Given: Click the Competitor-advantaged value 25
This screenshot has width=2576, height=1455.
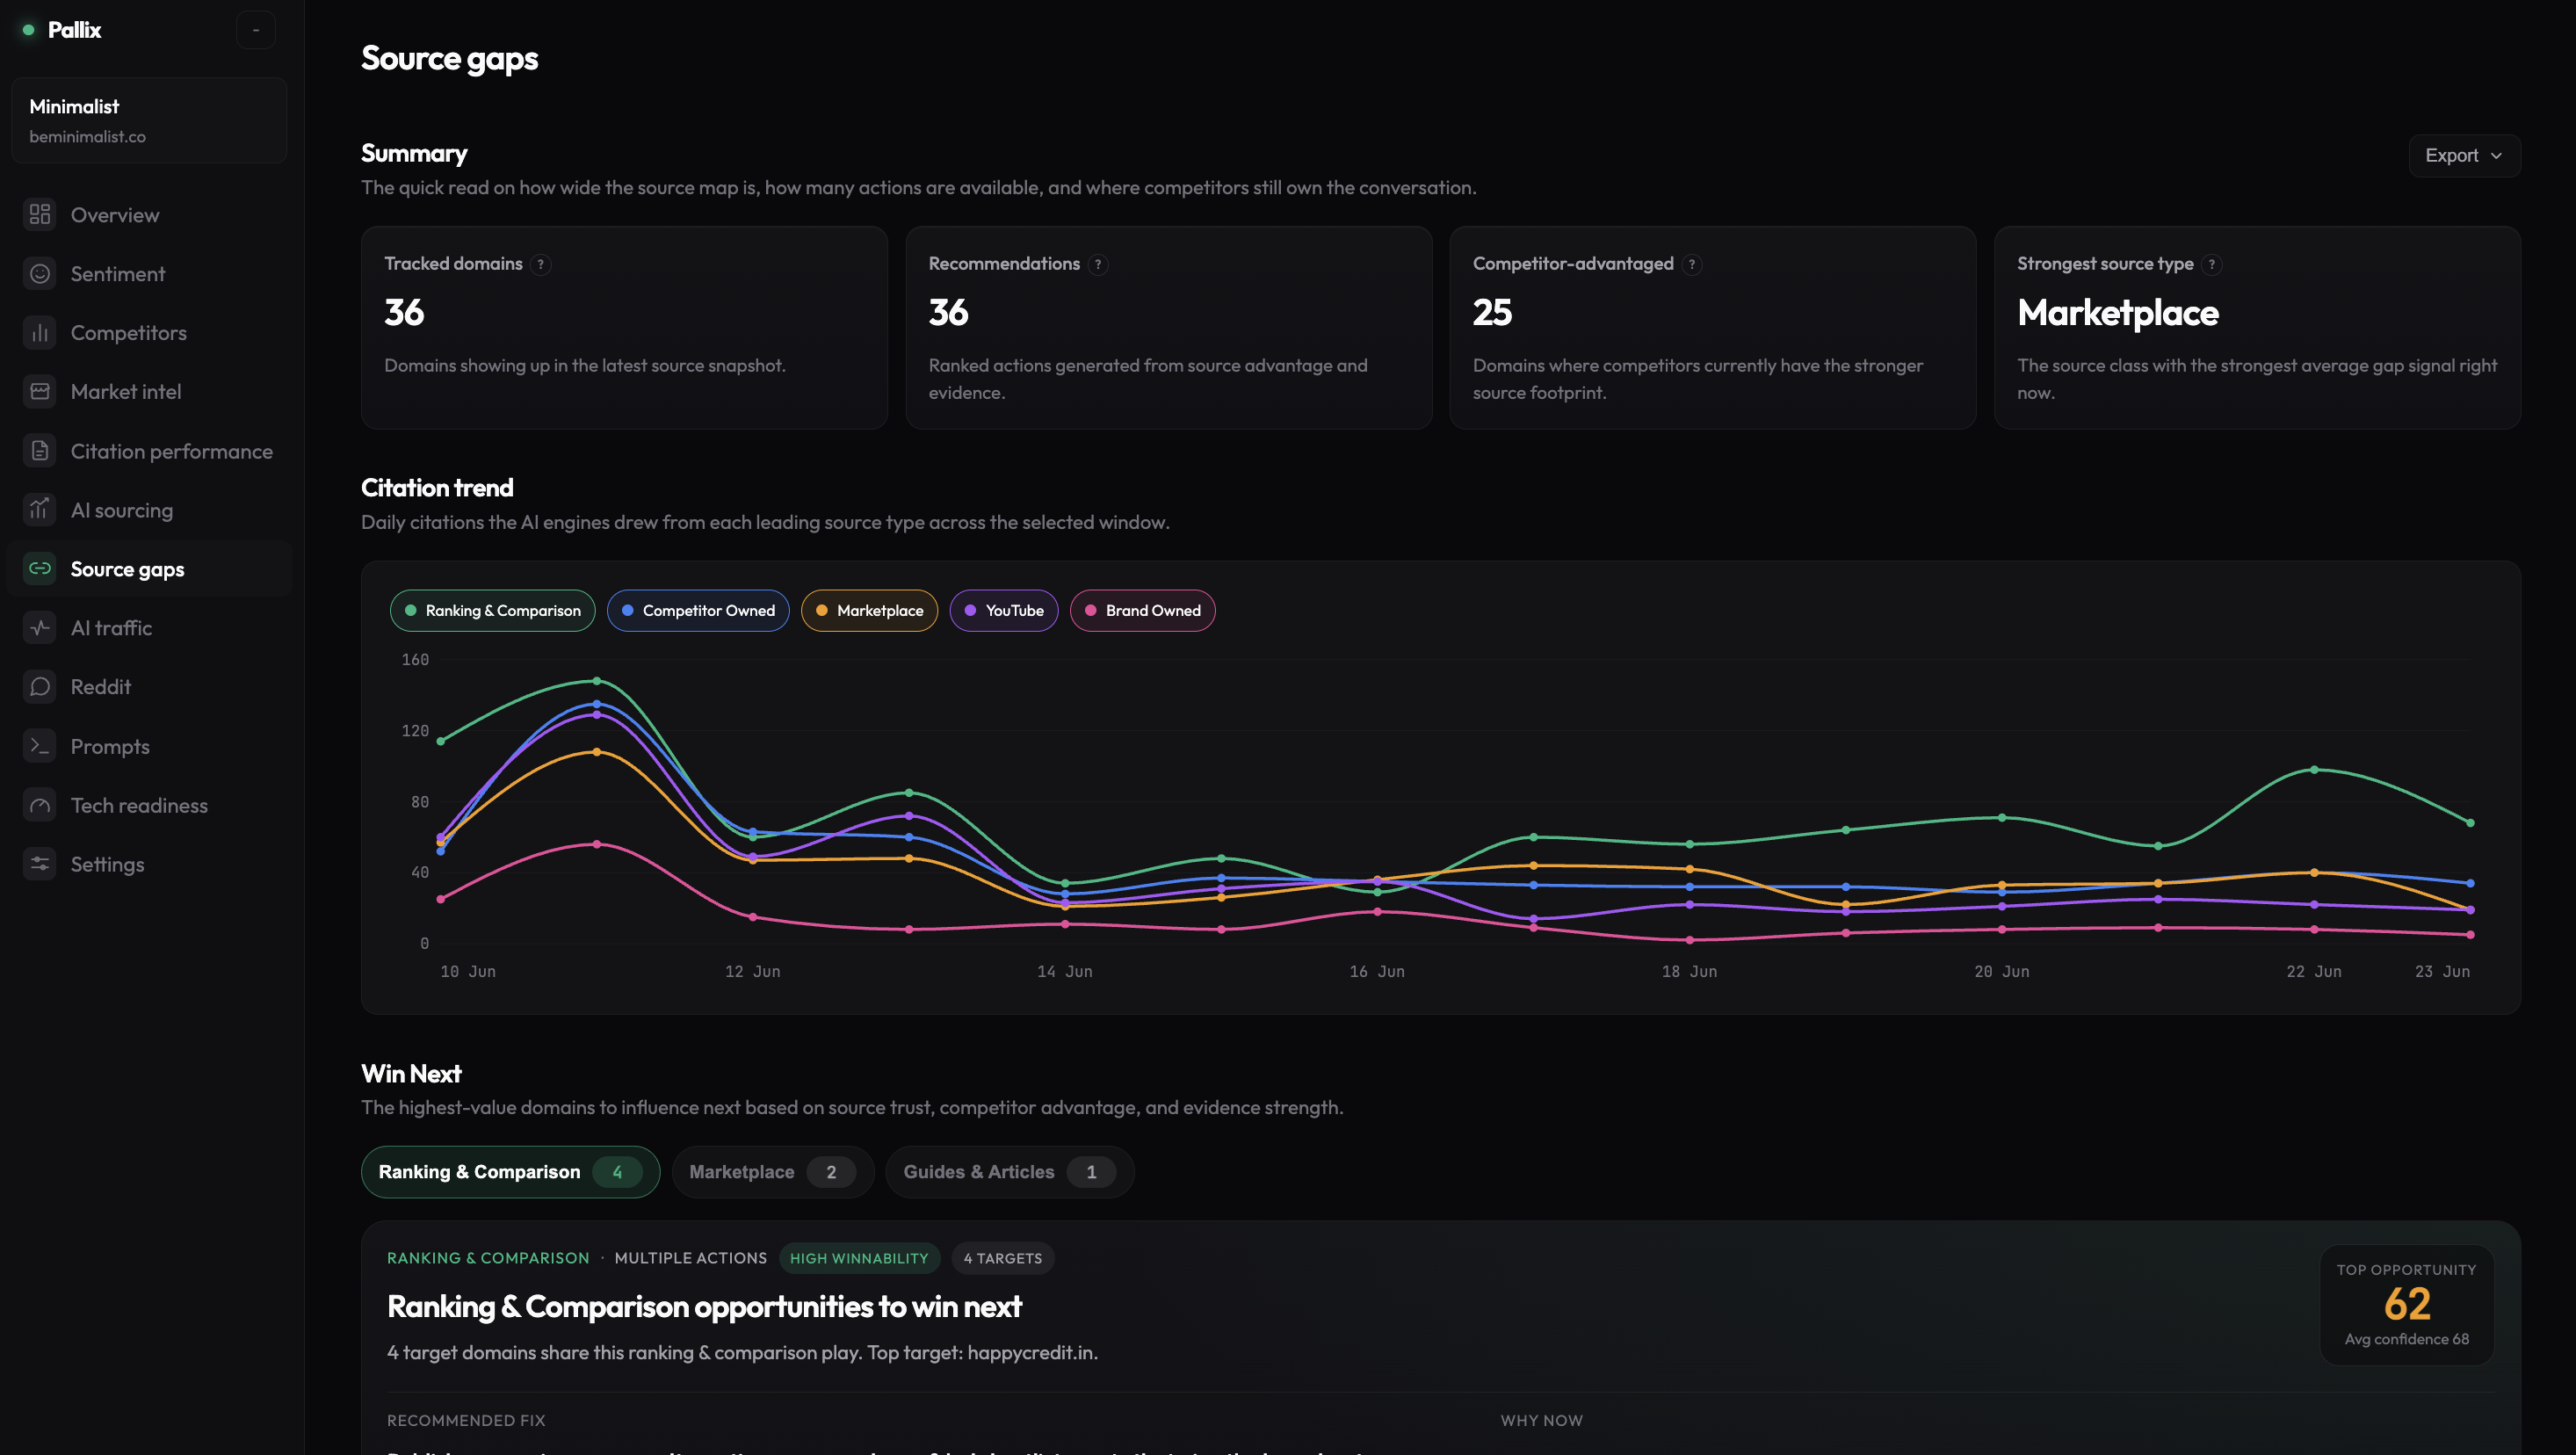Looking at the screenshot, I should [x=1492, y=312].
